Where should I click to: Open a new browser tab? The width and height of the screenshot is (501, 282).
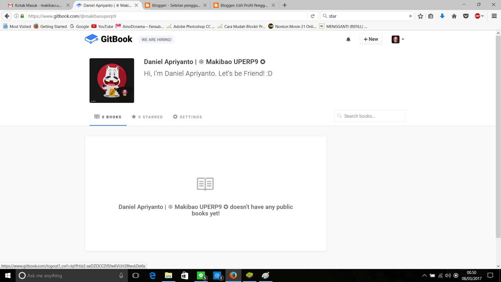tap(285, 5)
